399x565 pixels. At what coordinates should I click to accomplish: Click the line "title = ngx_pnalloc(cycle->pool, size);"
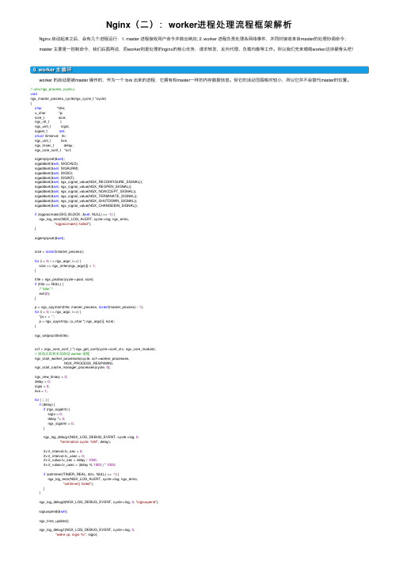(64, 279)
